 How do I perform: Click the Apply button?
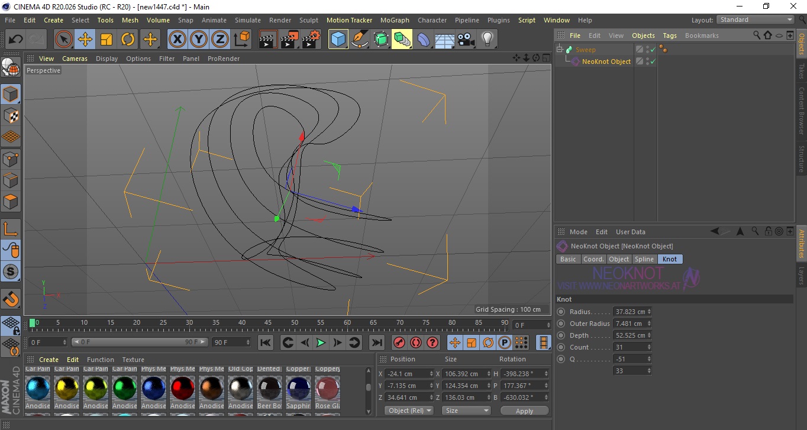pyautogui.click(x=524, y=410)
